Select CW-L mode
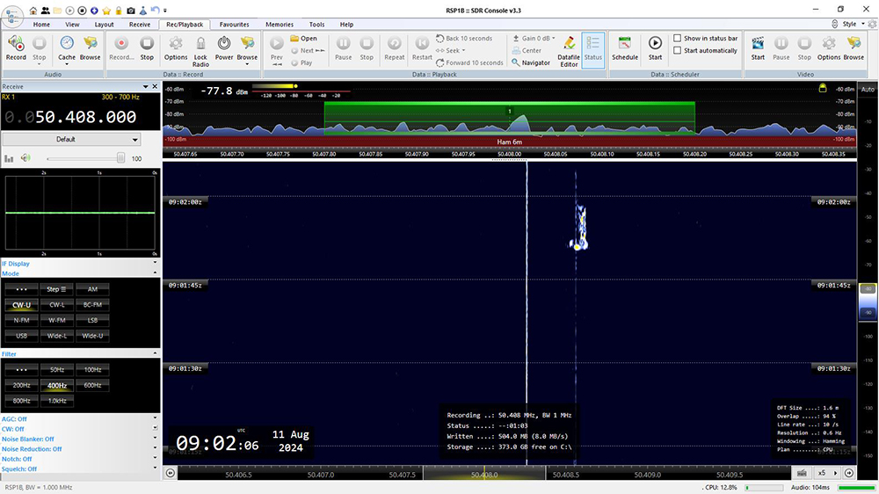The image size is (879, 494). click(x=56, y=305)
